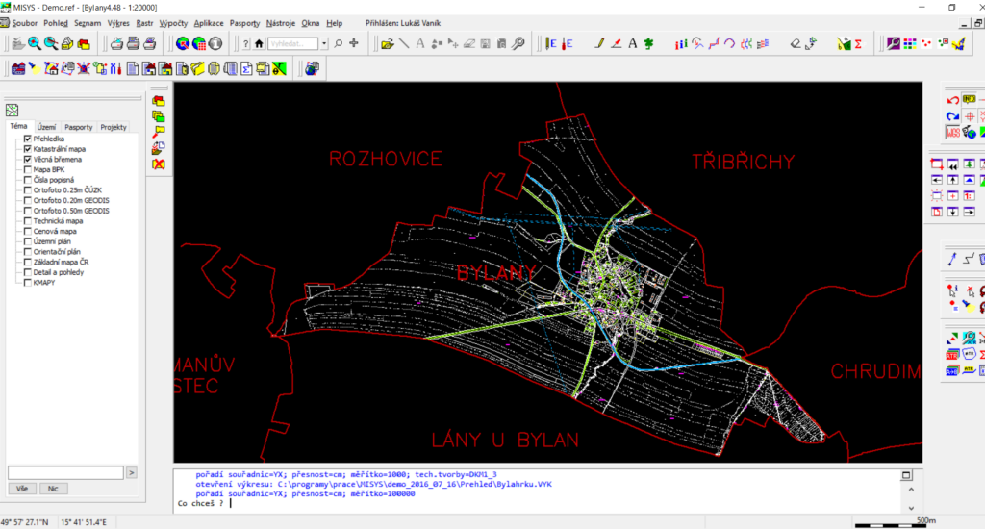Image resolution: width=985 pixels, height=529 pixels.
Task: Click the red sigma summation icon
Action: click(857, 43)
